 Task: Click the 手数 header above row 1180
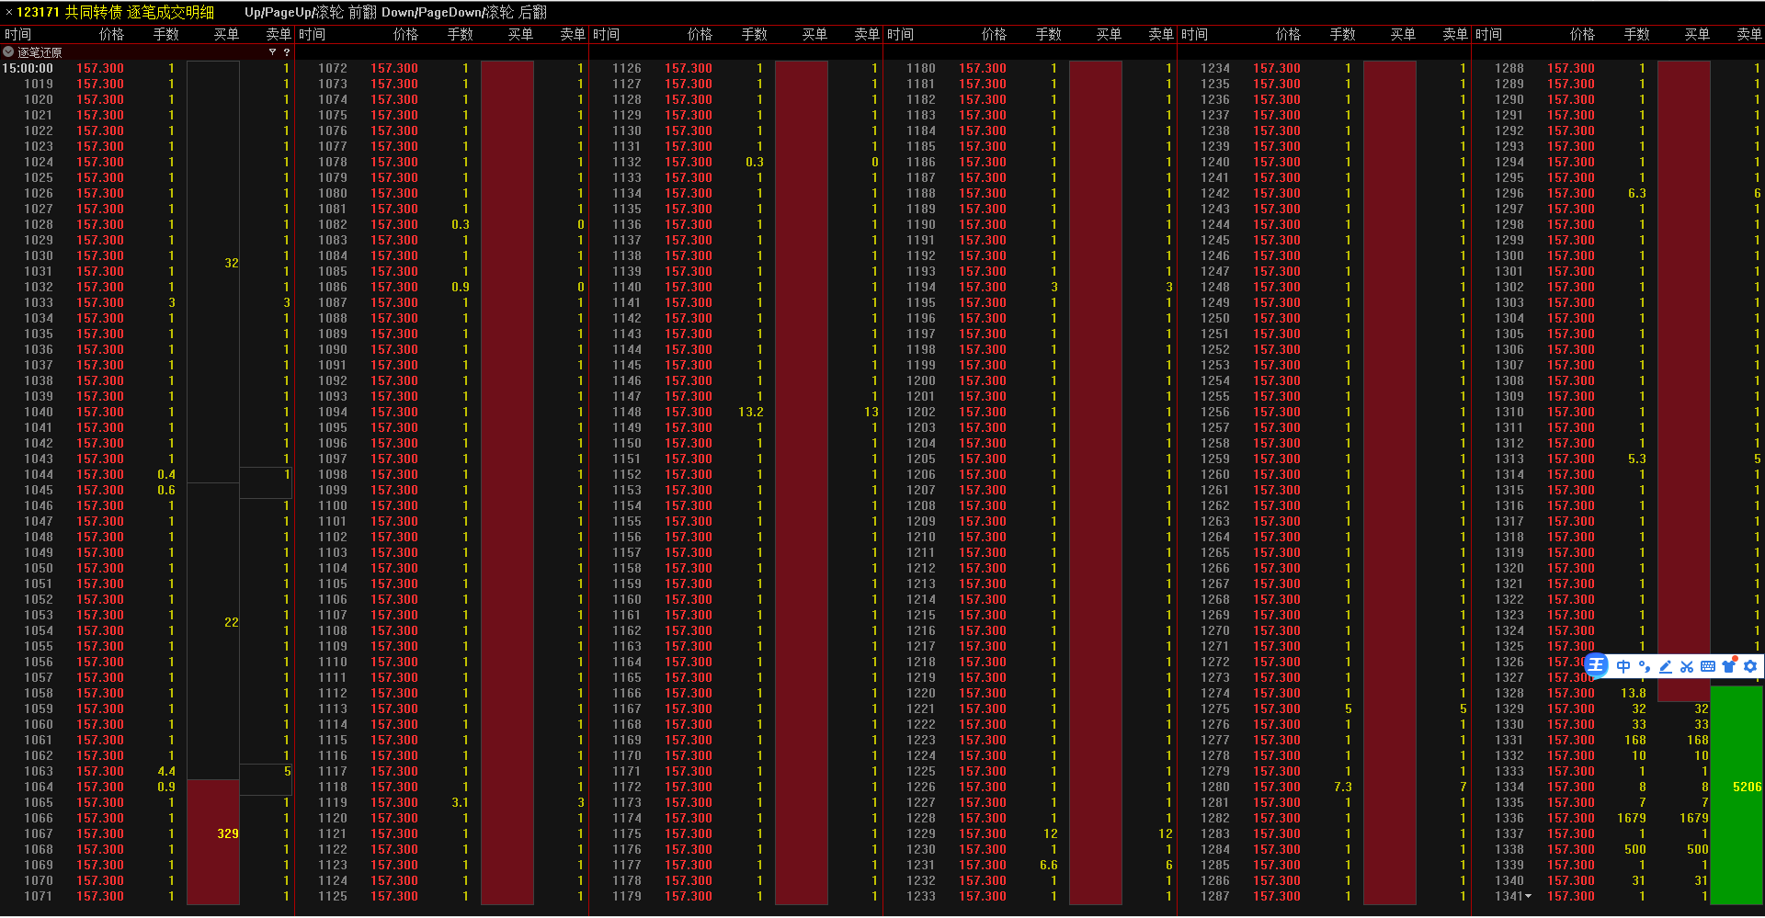coord(1049,34)
